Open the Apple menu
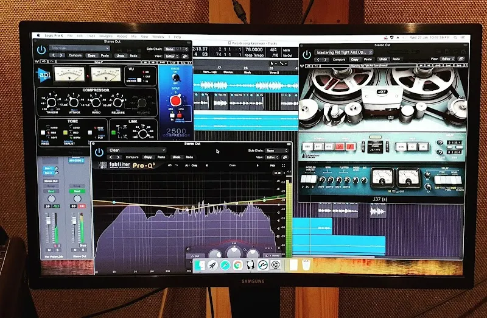The width and height of the screenshot is (487, 318). tap(38, 36)
